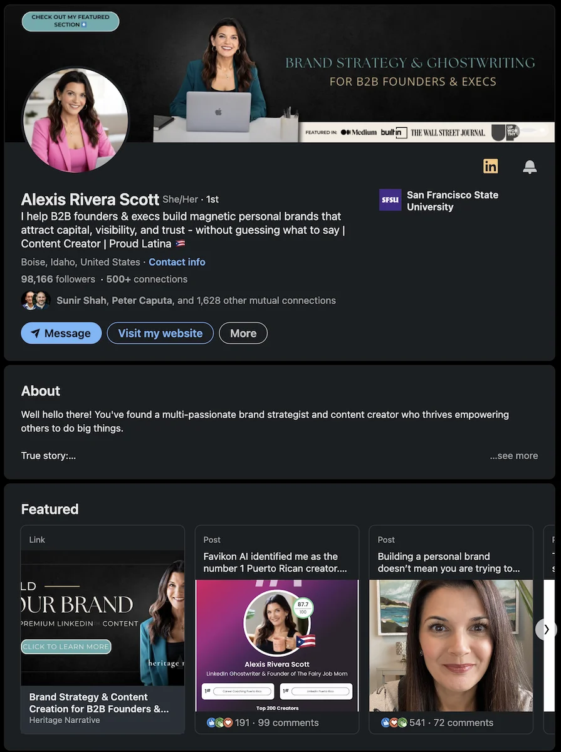Select the like reaction icon under the Favikon post

tap(211, 722)
